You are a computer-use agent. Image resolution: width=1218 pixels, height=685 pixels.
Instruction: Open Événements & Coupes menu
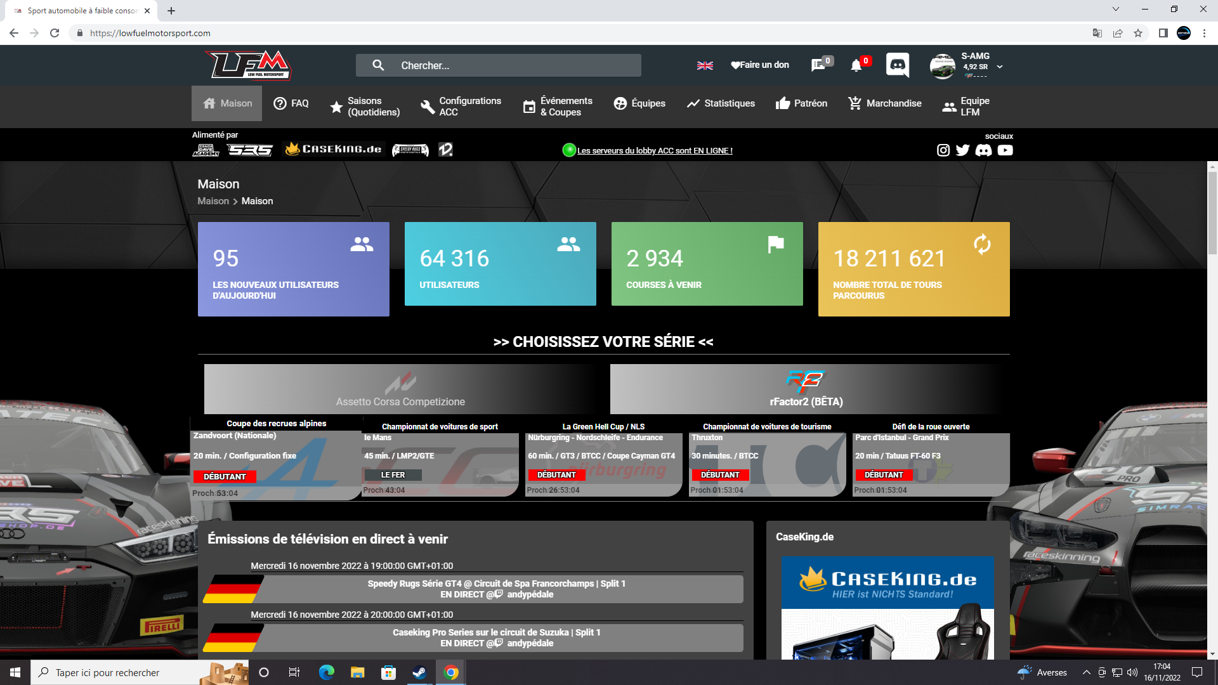[558, 106]
